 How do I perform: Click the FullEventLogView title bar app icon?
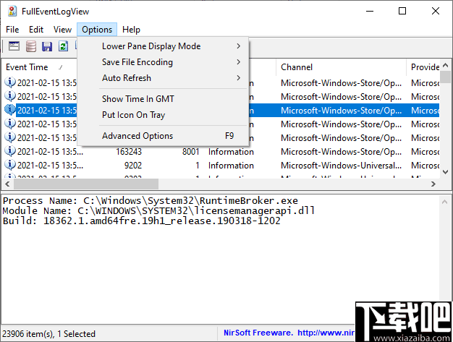tap(12, 12)
